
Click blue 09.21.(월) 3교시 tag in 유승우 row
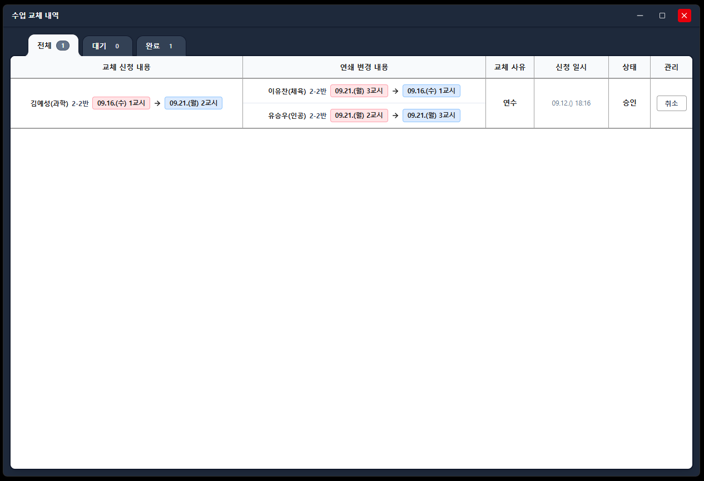[x=432, y=116]
